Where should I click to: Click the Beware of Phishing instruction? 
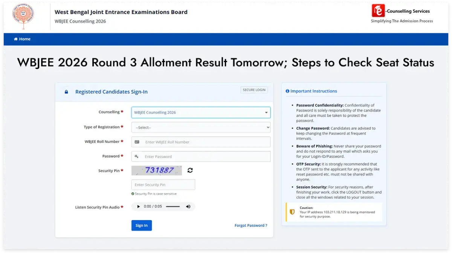pos(339,151)
